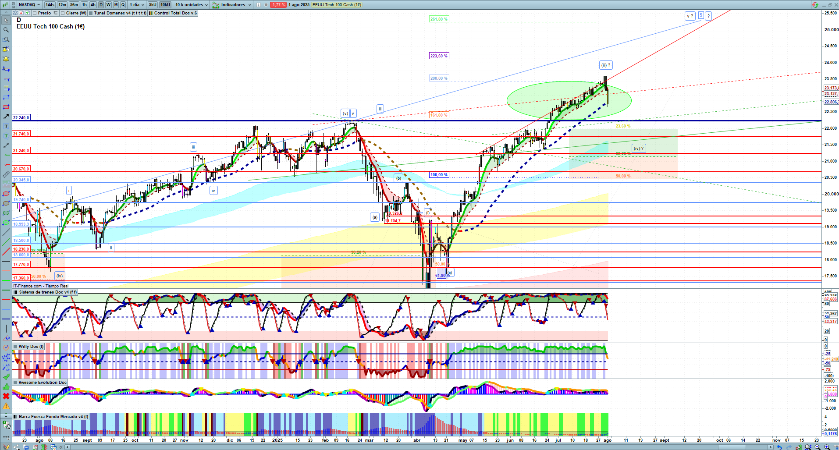The width and height of the screenshot is (839, 450).
Task: Open the '1 día' period dropdown
Action: tap(136, 5)
